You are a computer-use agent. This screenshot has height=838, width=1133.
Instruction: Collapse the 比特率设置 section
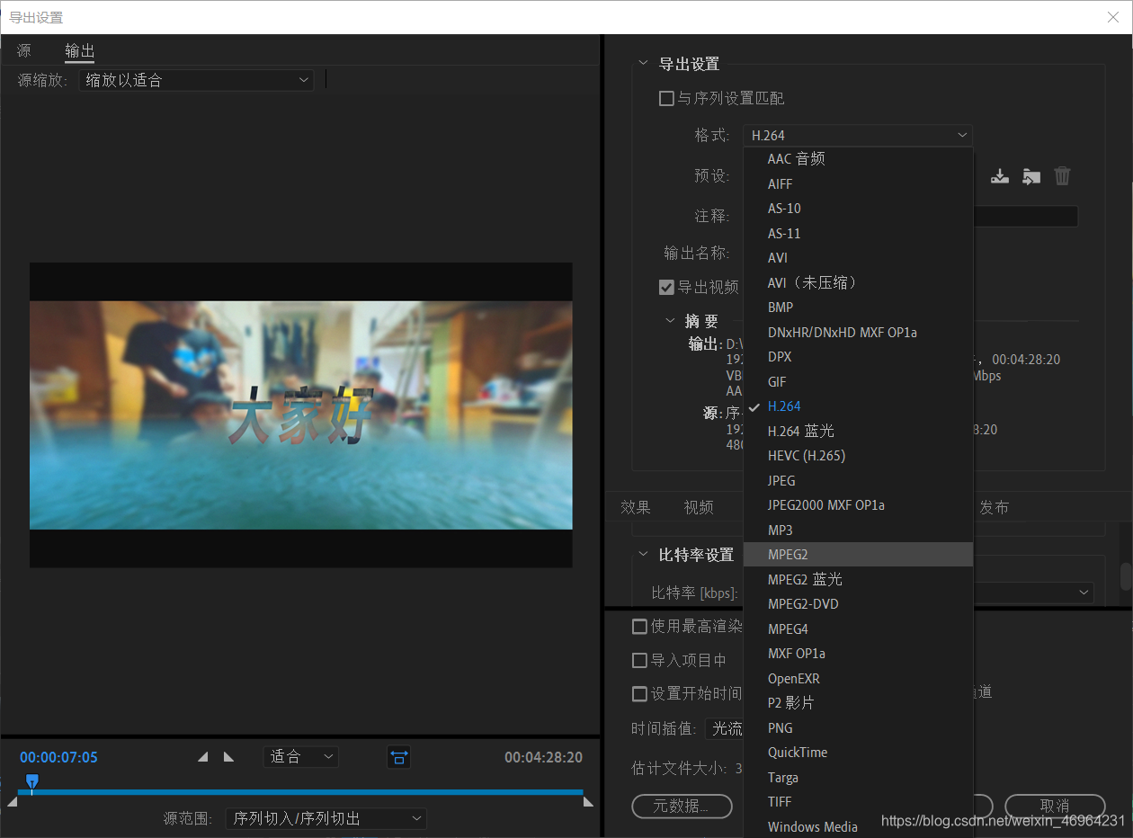click(642, 555)
